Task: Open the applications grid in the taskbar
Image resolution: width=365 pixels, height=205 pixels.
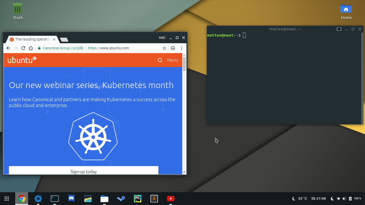Action: pyautogui.click(x=7, y=199)
